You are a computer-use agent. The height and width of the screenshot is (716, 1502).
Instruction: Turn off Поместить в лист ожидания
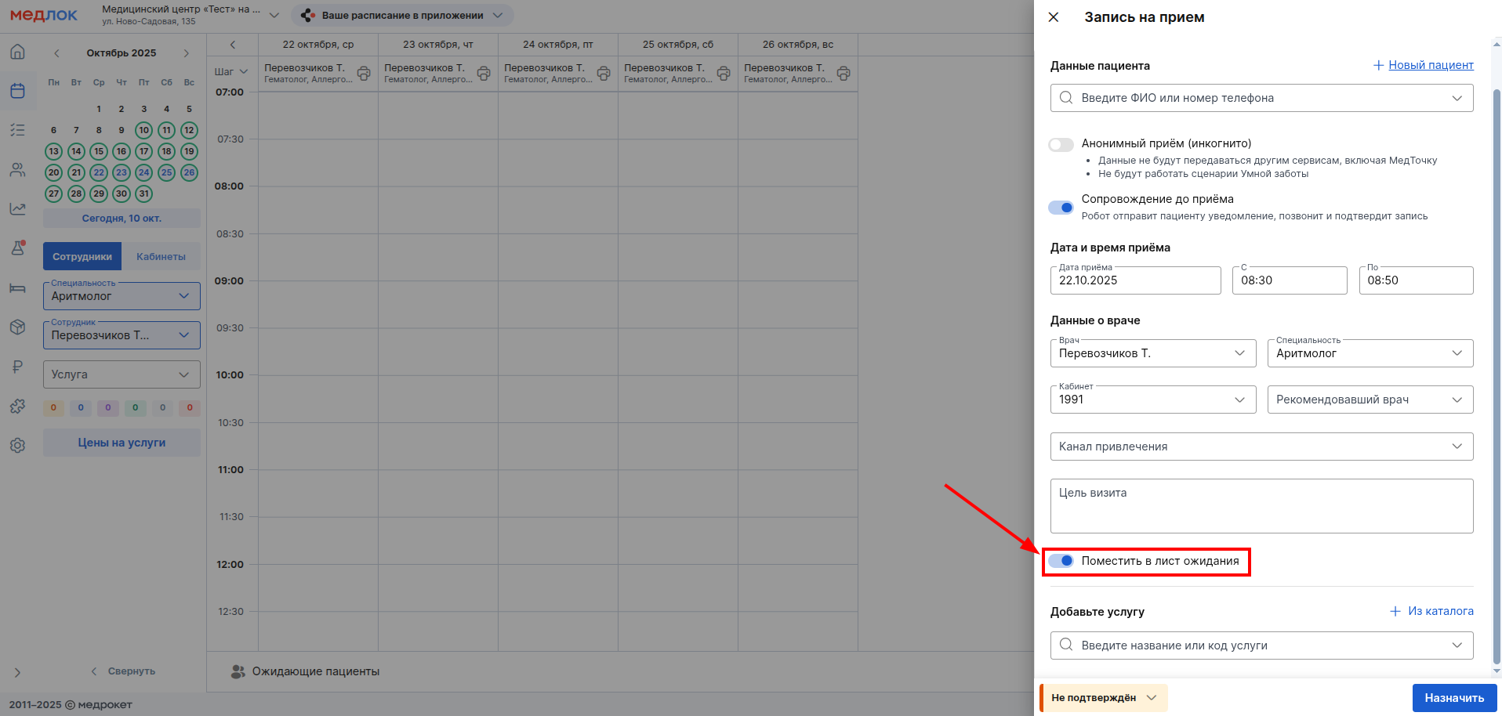point(1061,561)
